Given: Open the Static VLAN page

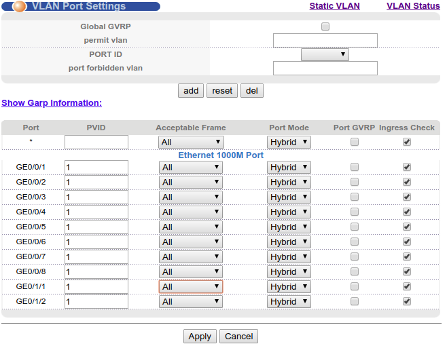Looking at the screenshot, I should [334, 6].
